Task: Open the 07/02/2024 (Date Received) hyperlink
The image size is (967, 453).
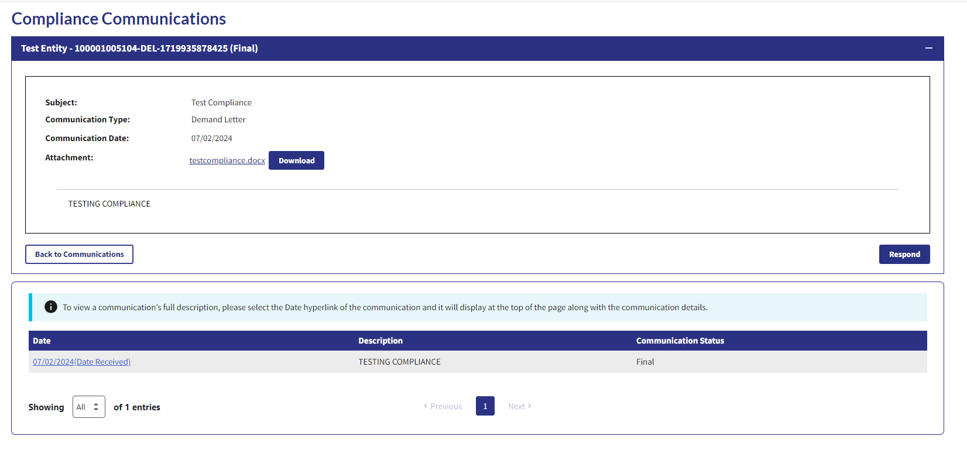Action: 81,362
